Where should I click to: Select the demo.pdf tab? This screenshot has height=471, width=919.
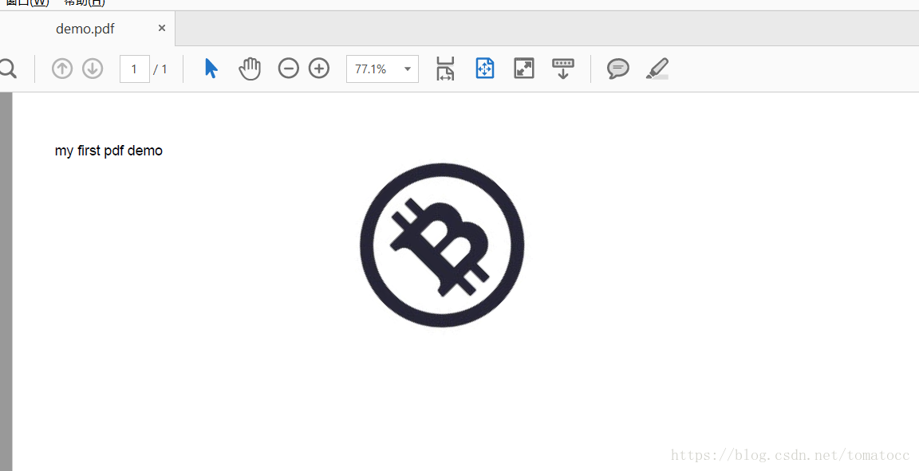85,29
